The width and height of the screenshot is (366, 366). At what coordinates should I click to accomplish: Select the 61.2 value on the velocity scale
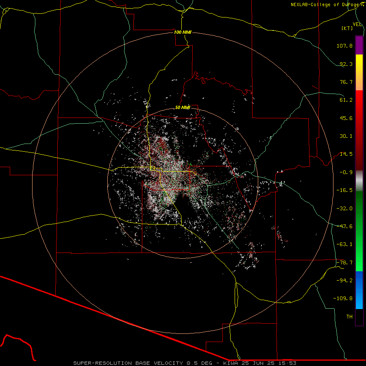click(x=346, y=100)
